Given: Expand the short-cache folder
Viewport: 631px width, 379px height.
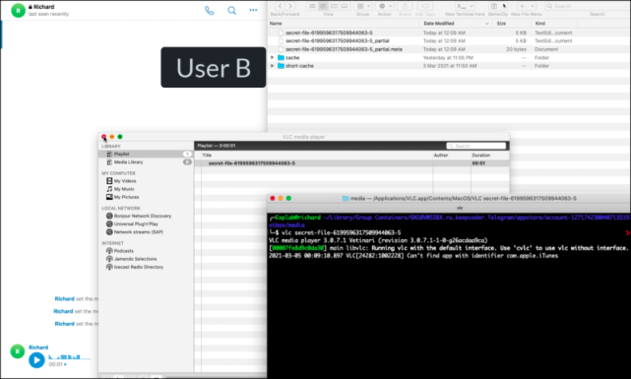Looking at the screenshot, I should [272, 66].
